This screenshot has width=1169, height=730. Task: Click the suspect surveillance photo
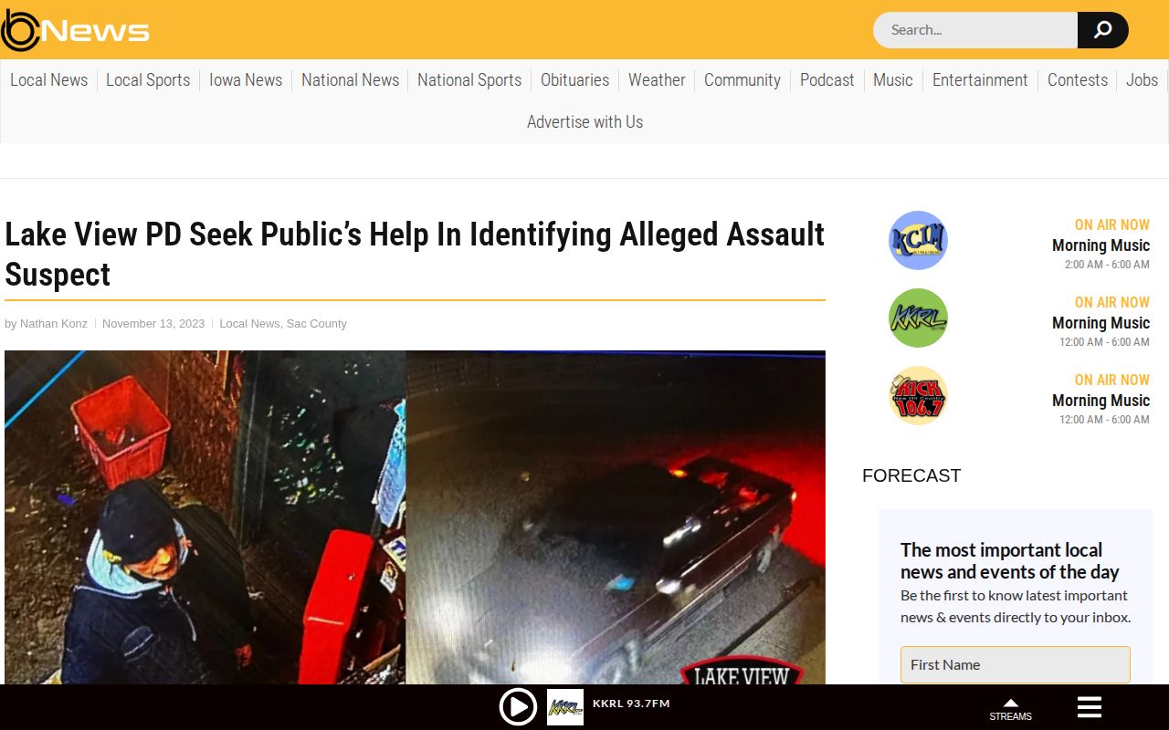point(415,517)
